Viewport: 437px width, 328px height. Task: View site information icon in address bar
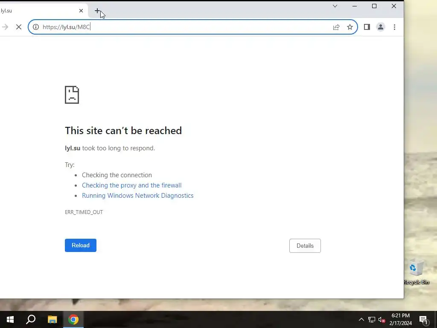click(36, 27)
